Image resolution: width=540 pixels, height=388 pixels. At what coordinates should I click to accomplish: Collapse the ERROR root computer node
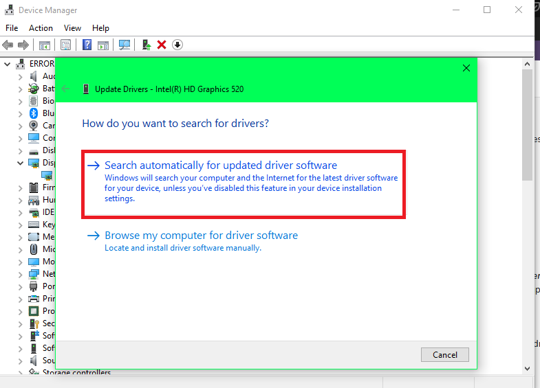tap(8, 65)
